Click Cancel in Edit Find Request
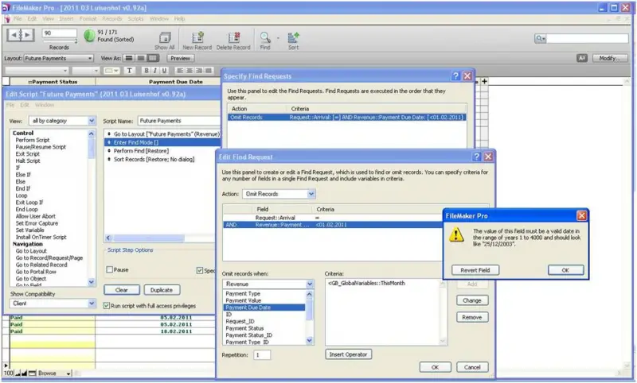637x383 pixels. [472, 367]
